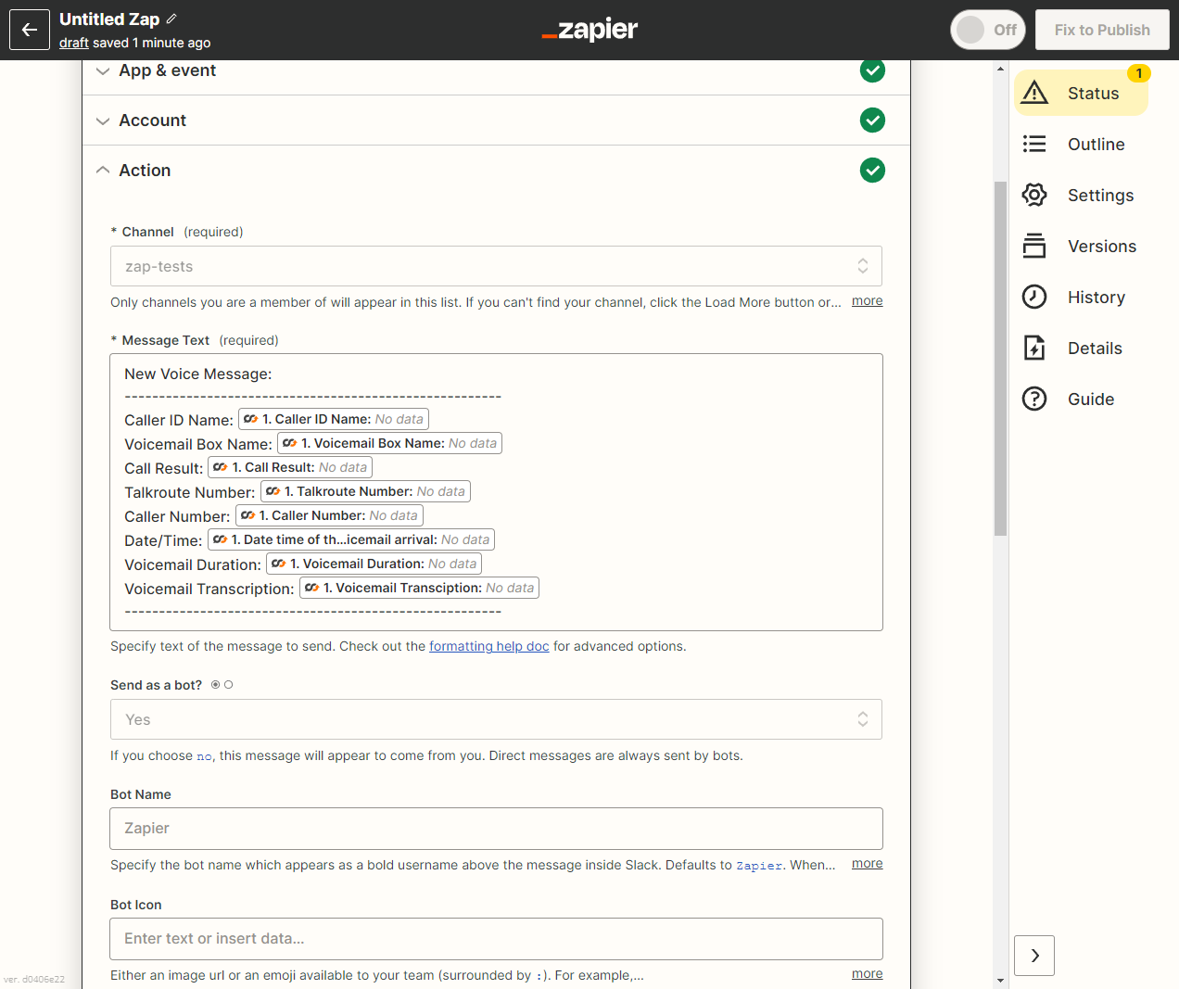Click the Details document icon
The width and height of the screenshot is (1179, 989).
[x=1034, y=348]
